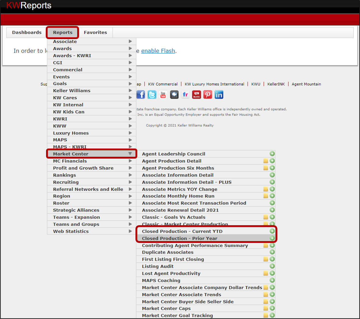Expand the Rankings submenu arrow
The height and width of the screenshot is (319, 360).
click(130, 175)
